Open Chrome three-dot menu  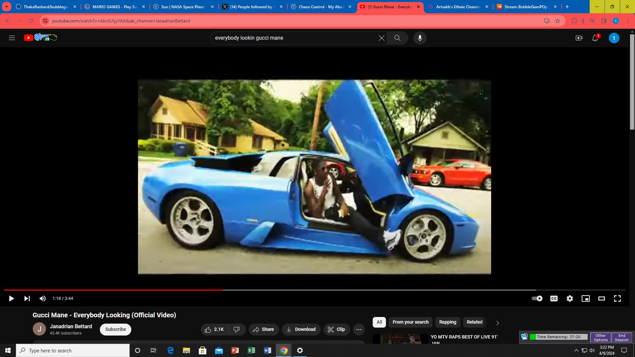[x=628, y=21]
